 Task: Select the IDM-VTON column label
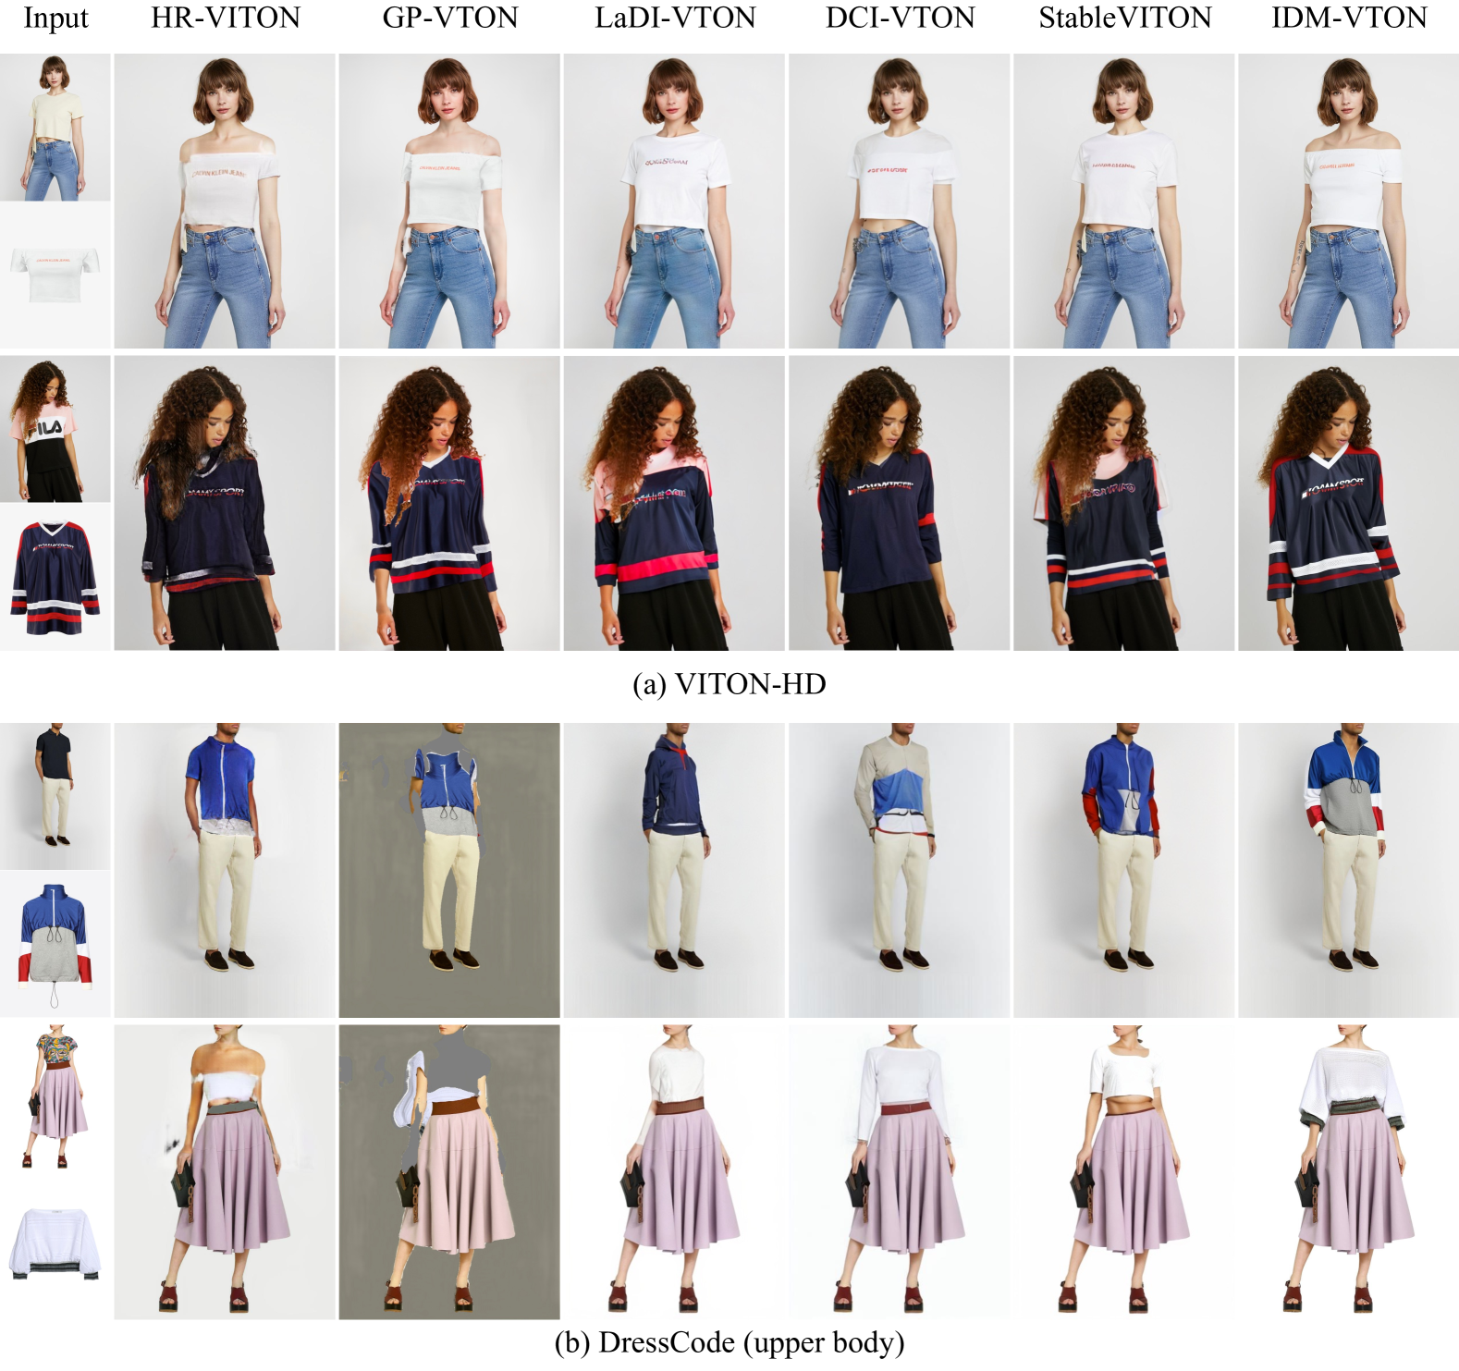click(x=1348, y=18)
